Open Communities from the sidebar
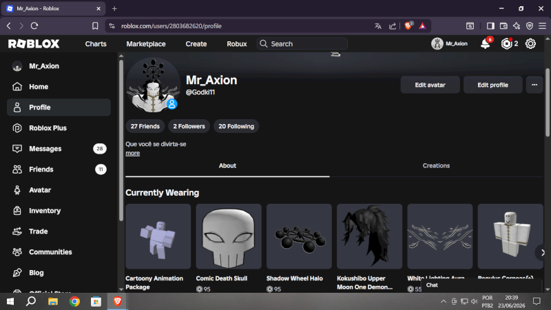The image size is (551, 310). [x=59, y=252]
